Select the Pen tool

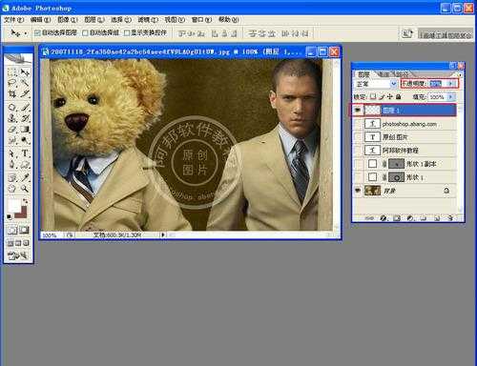click(x=12, y=165)
